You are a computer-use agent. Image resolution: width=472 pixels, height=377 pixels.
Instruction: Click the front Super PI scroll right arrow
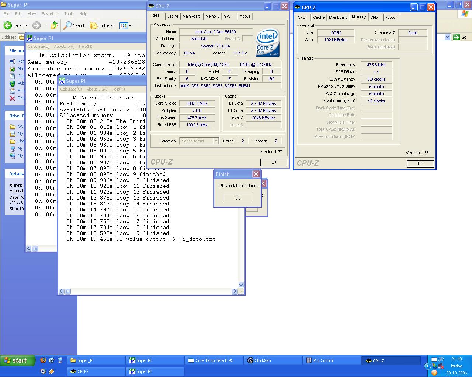pos(235,291)
